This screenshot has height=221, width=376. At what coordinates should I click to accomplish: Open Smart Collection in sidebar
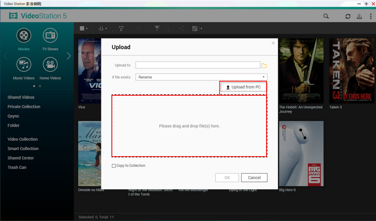pyautogui.click(x=23, y=148)
